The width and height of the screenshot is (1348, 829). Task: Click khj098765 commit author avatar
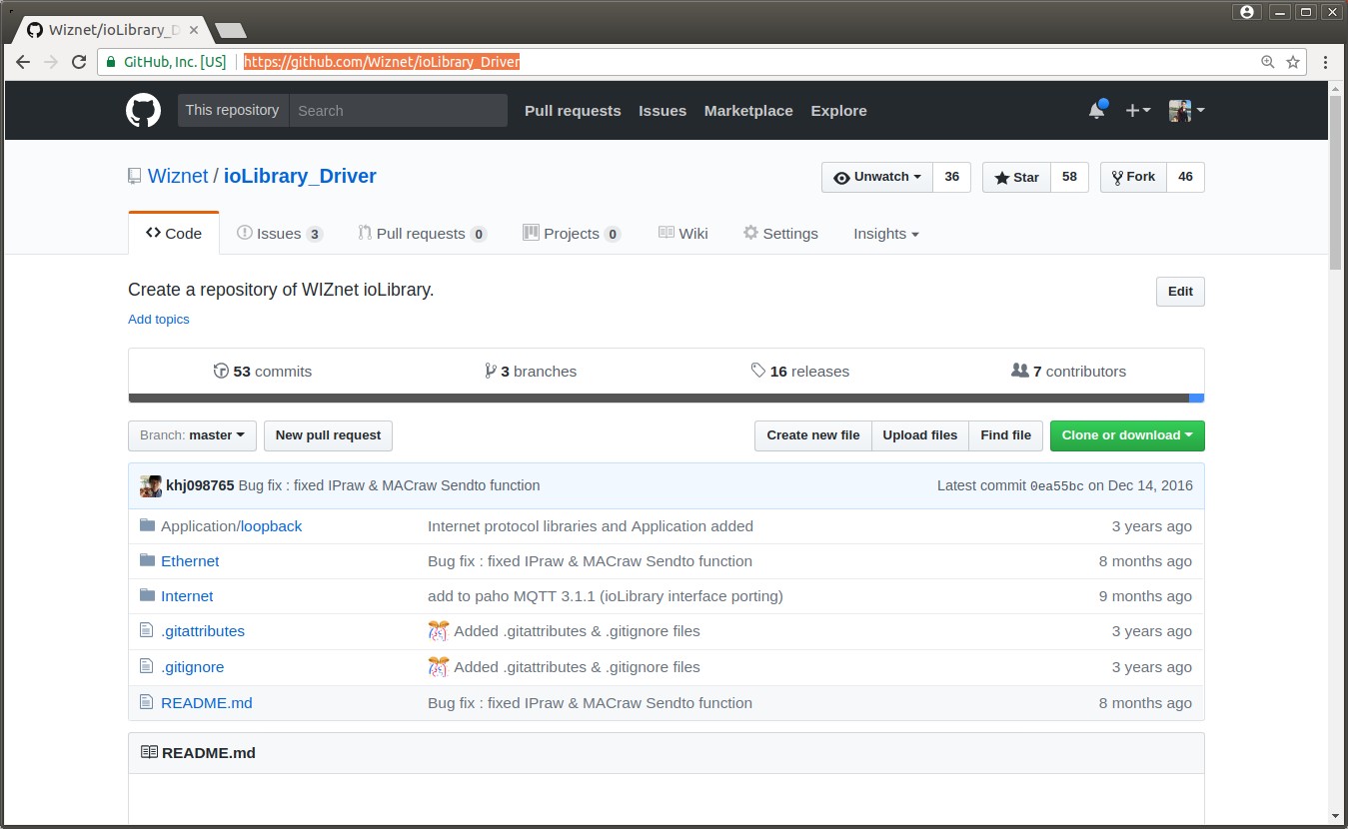coord(151,486)
